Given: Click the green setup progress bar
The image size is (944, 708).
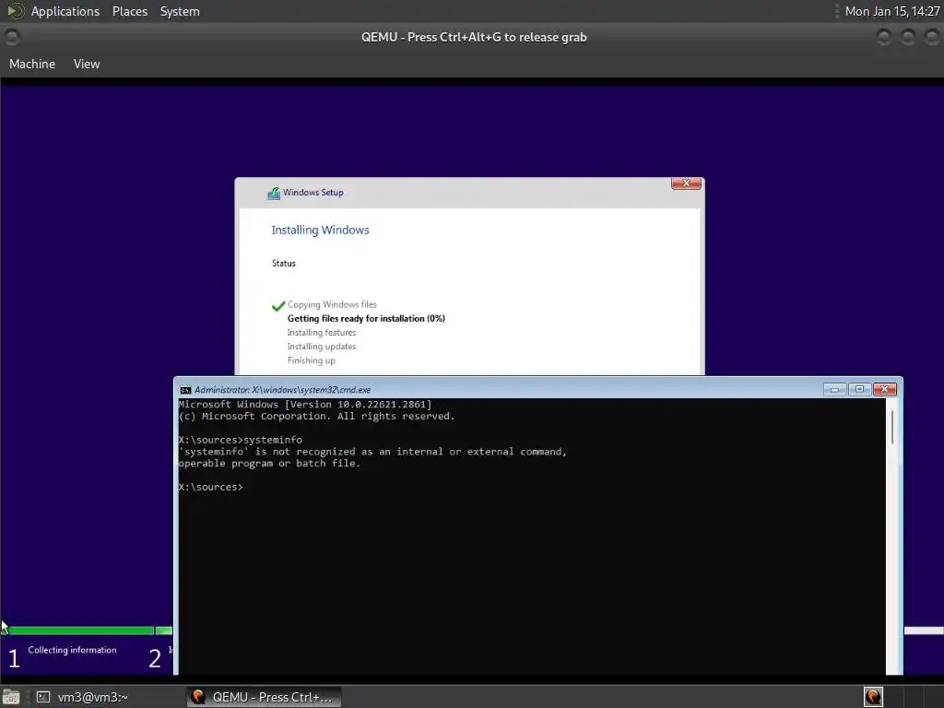Looking at the screenshot, I should pyautogui.click(x=88, y=631).
